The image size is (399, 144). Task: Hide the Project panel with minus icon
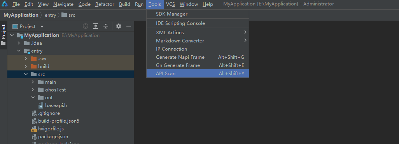point(129,26)
